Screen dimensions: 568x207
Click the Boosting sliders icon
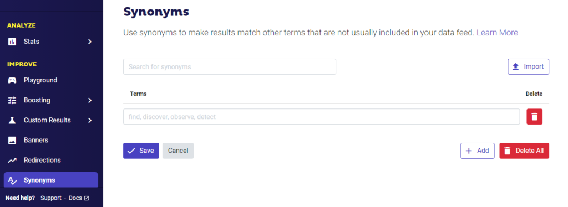(x=12, y=100)
